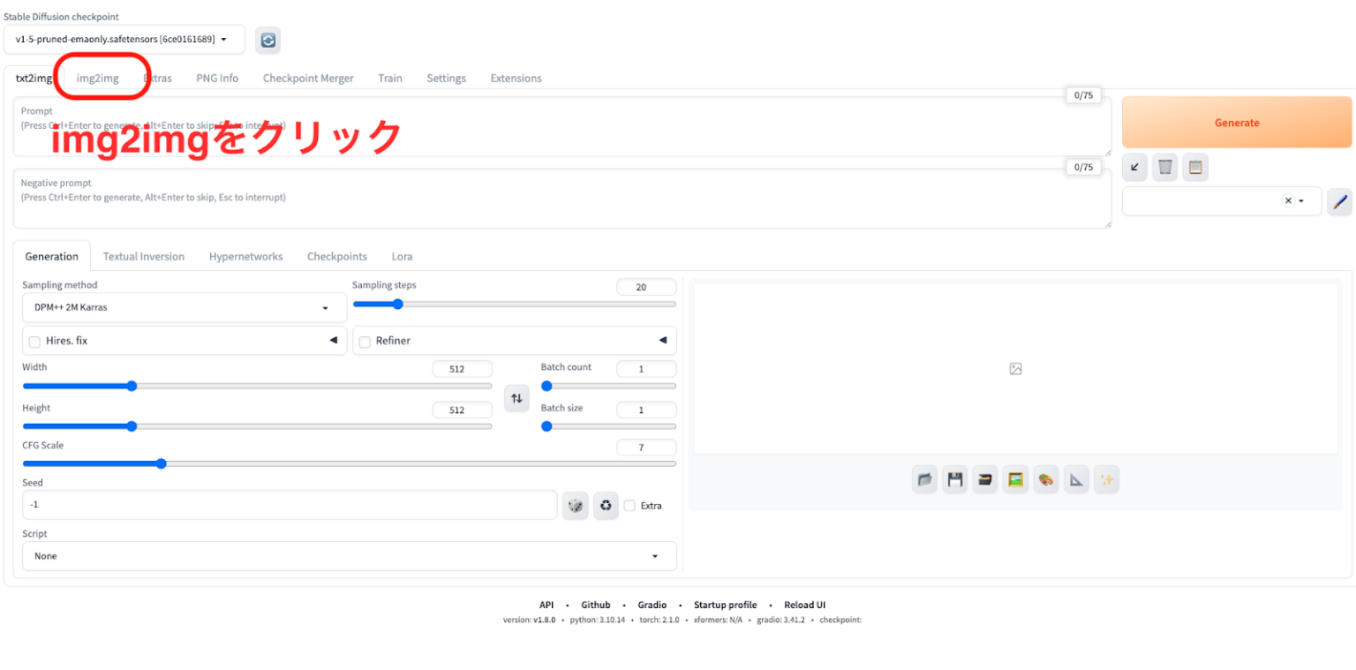Viewport: 1356px width, 670px height.
Task: Open the Script dropdown showing None
Action: 349,555
